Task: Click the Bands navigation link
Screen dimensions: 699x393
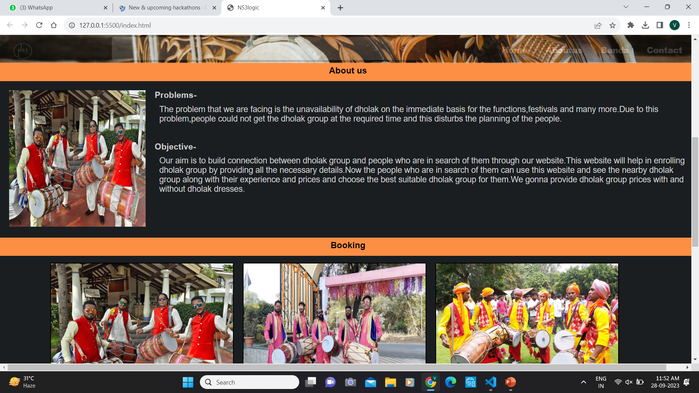Action: click(x=615, y=50)
